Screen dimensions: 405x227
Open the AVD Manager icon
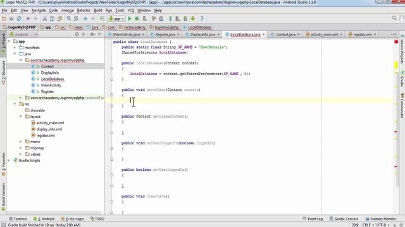click(178, 18)
